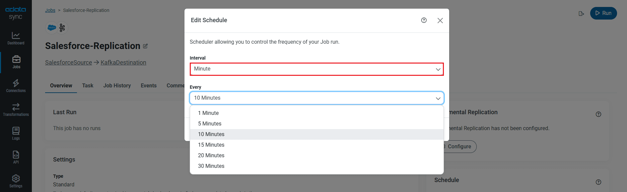This screenshot has height=192, width=627.
Task: Open the API sidebar icon
Action: click(x=16, y=157)
